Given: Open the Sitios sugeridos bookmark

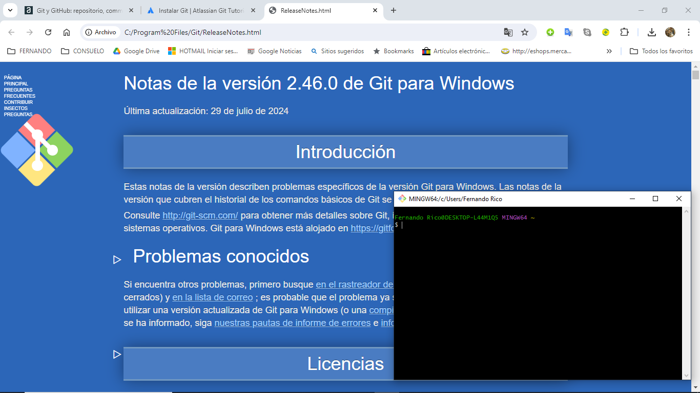Looking at the screenshot, I should point(337,51).
